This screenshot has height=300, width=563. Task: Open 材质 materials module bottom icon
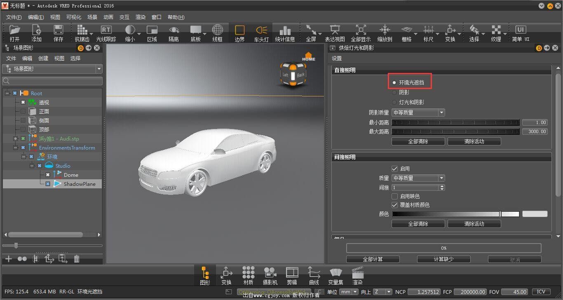click(248, 272)
